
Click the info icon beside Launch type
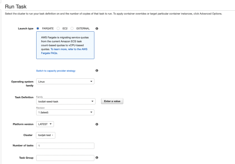pos(97,29)
